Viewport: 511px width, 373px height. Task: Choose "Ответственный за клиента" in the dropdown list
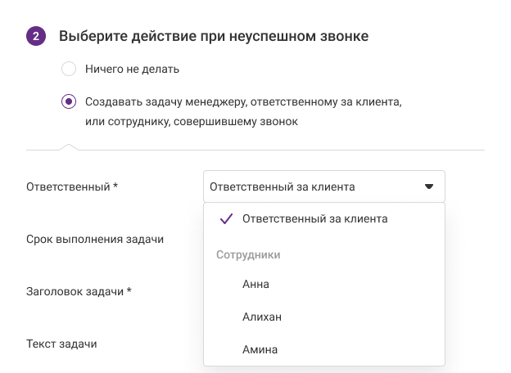(x=314, y=219)
